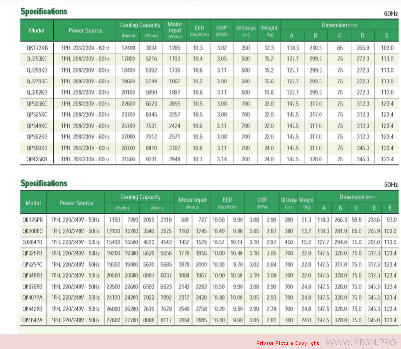The width and height of the screenshot is (401, 349).
Task: Click the Model header in the 60Hz table
Action: tap(37, 31)
